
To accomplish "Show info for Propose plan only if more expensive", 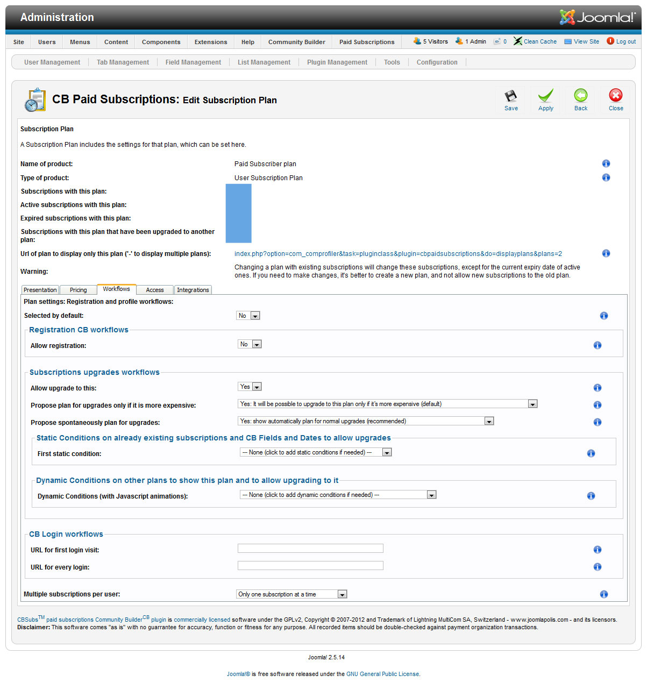I will tap(598, 405).
